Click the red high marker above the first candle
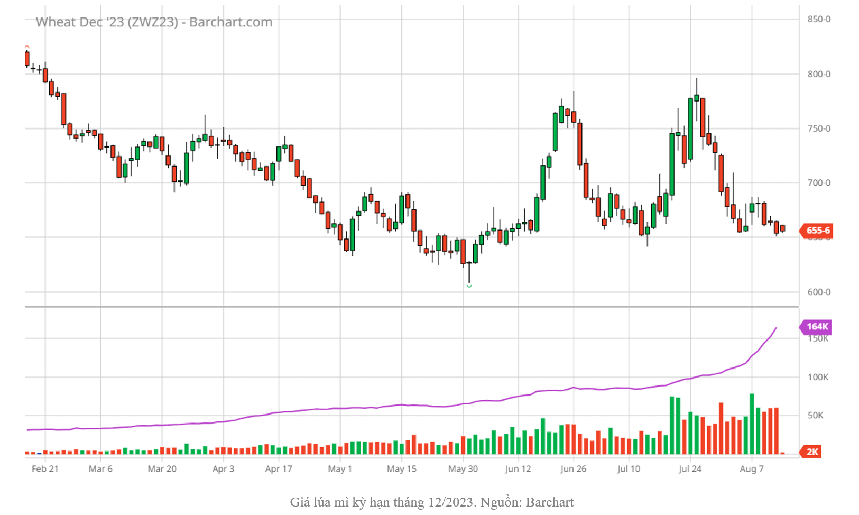The image size is (859, 515). [x=27, y=47]
